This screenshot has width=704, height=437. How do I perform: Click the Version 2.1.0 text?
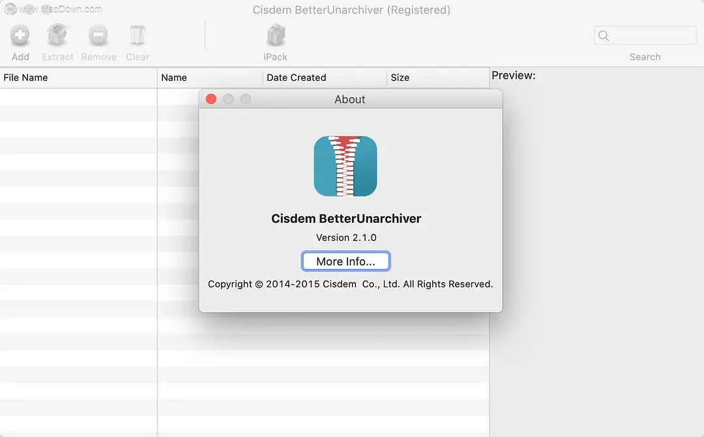(x=346, y=237)
